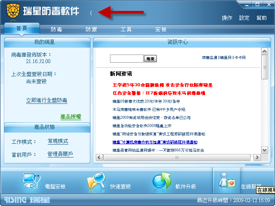Screen dimensions: 275x206
Task: Click the 尚未查殺 status text
Action: pyautogui.click(x=36, y=82)
